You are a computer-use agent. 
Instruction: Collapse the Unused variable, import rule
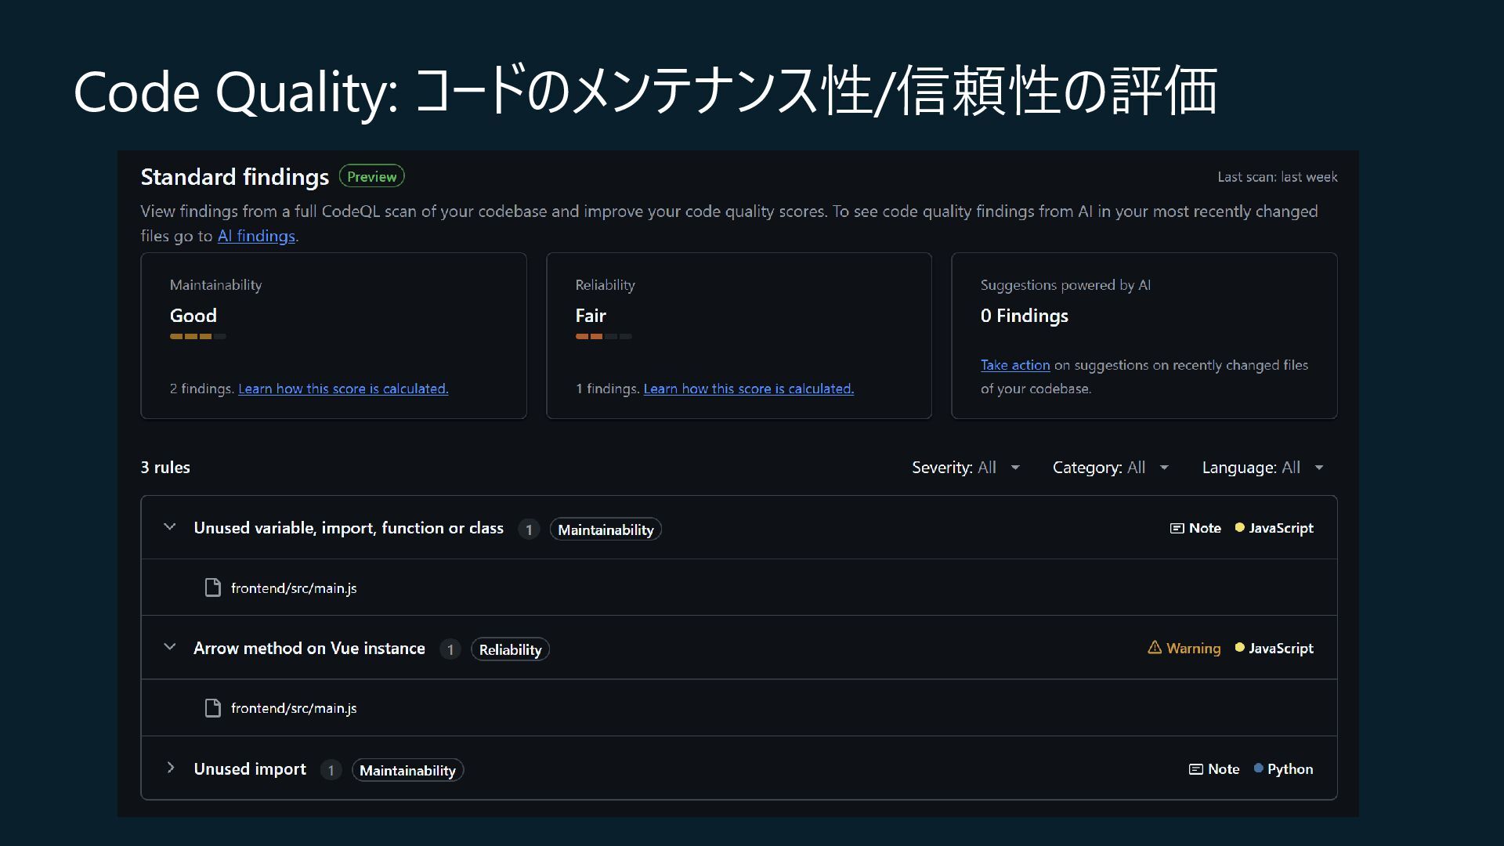pyautogui.click(x=169, y=527)
